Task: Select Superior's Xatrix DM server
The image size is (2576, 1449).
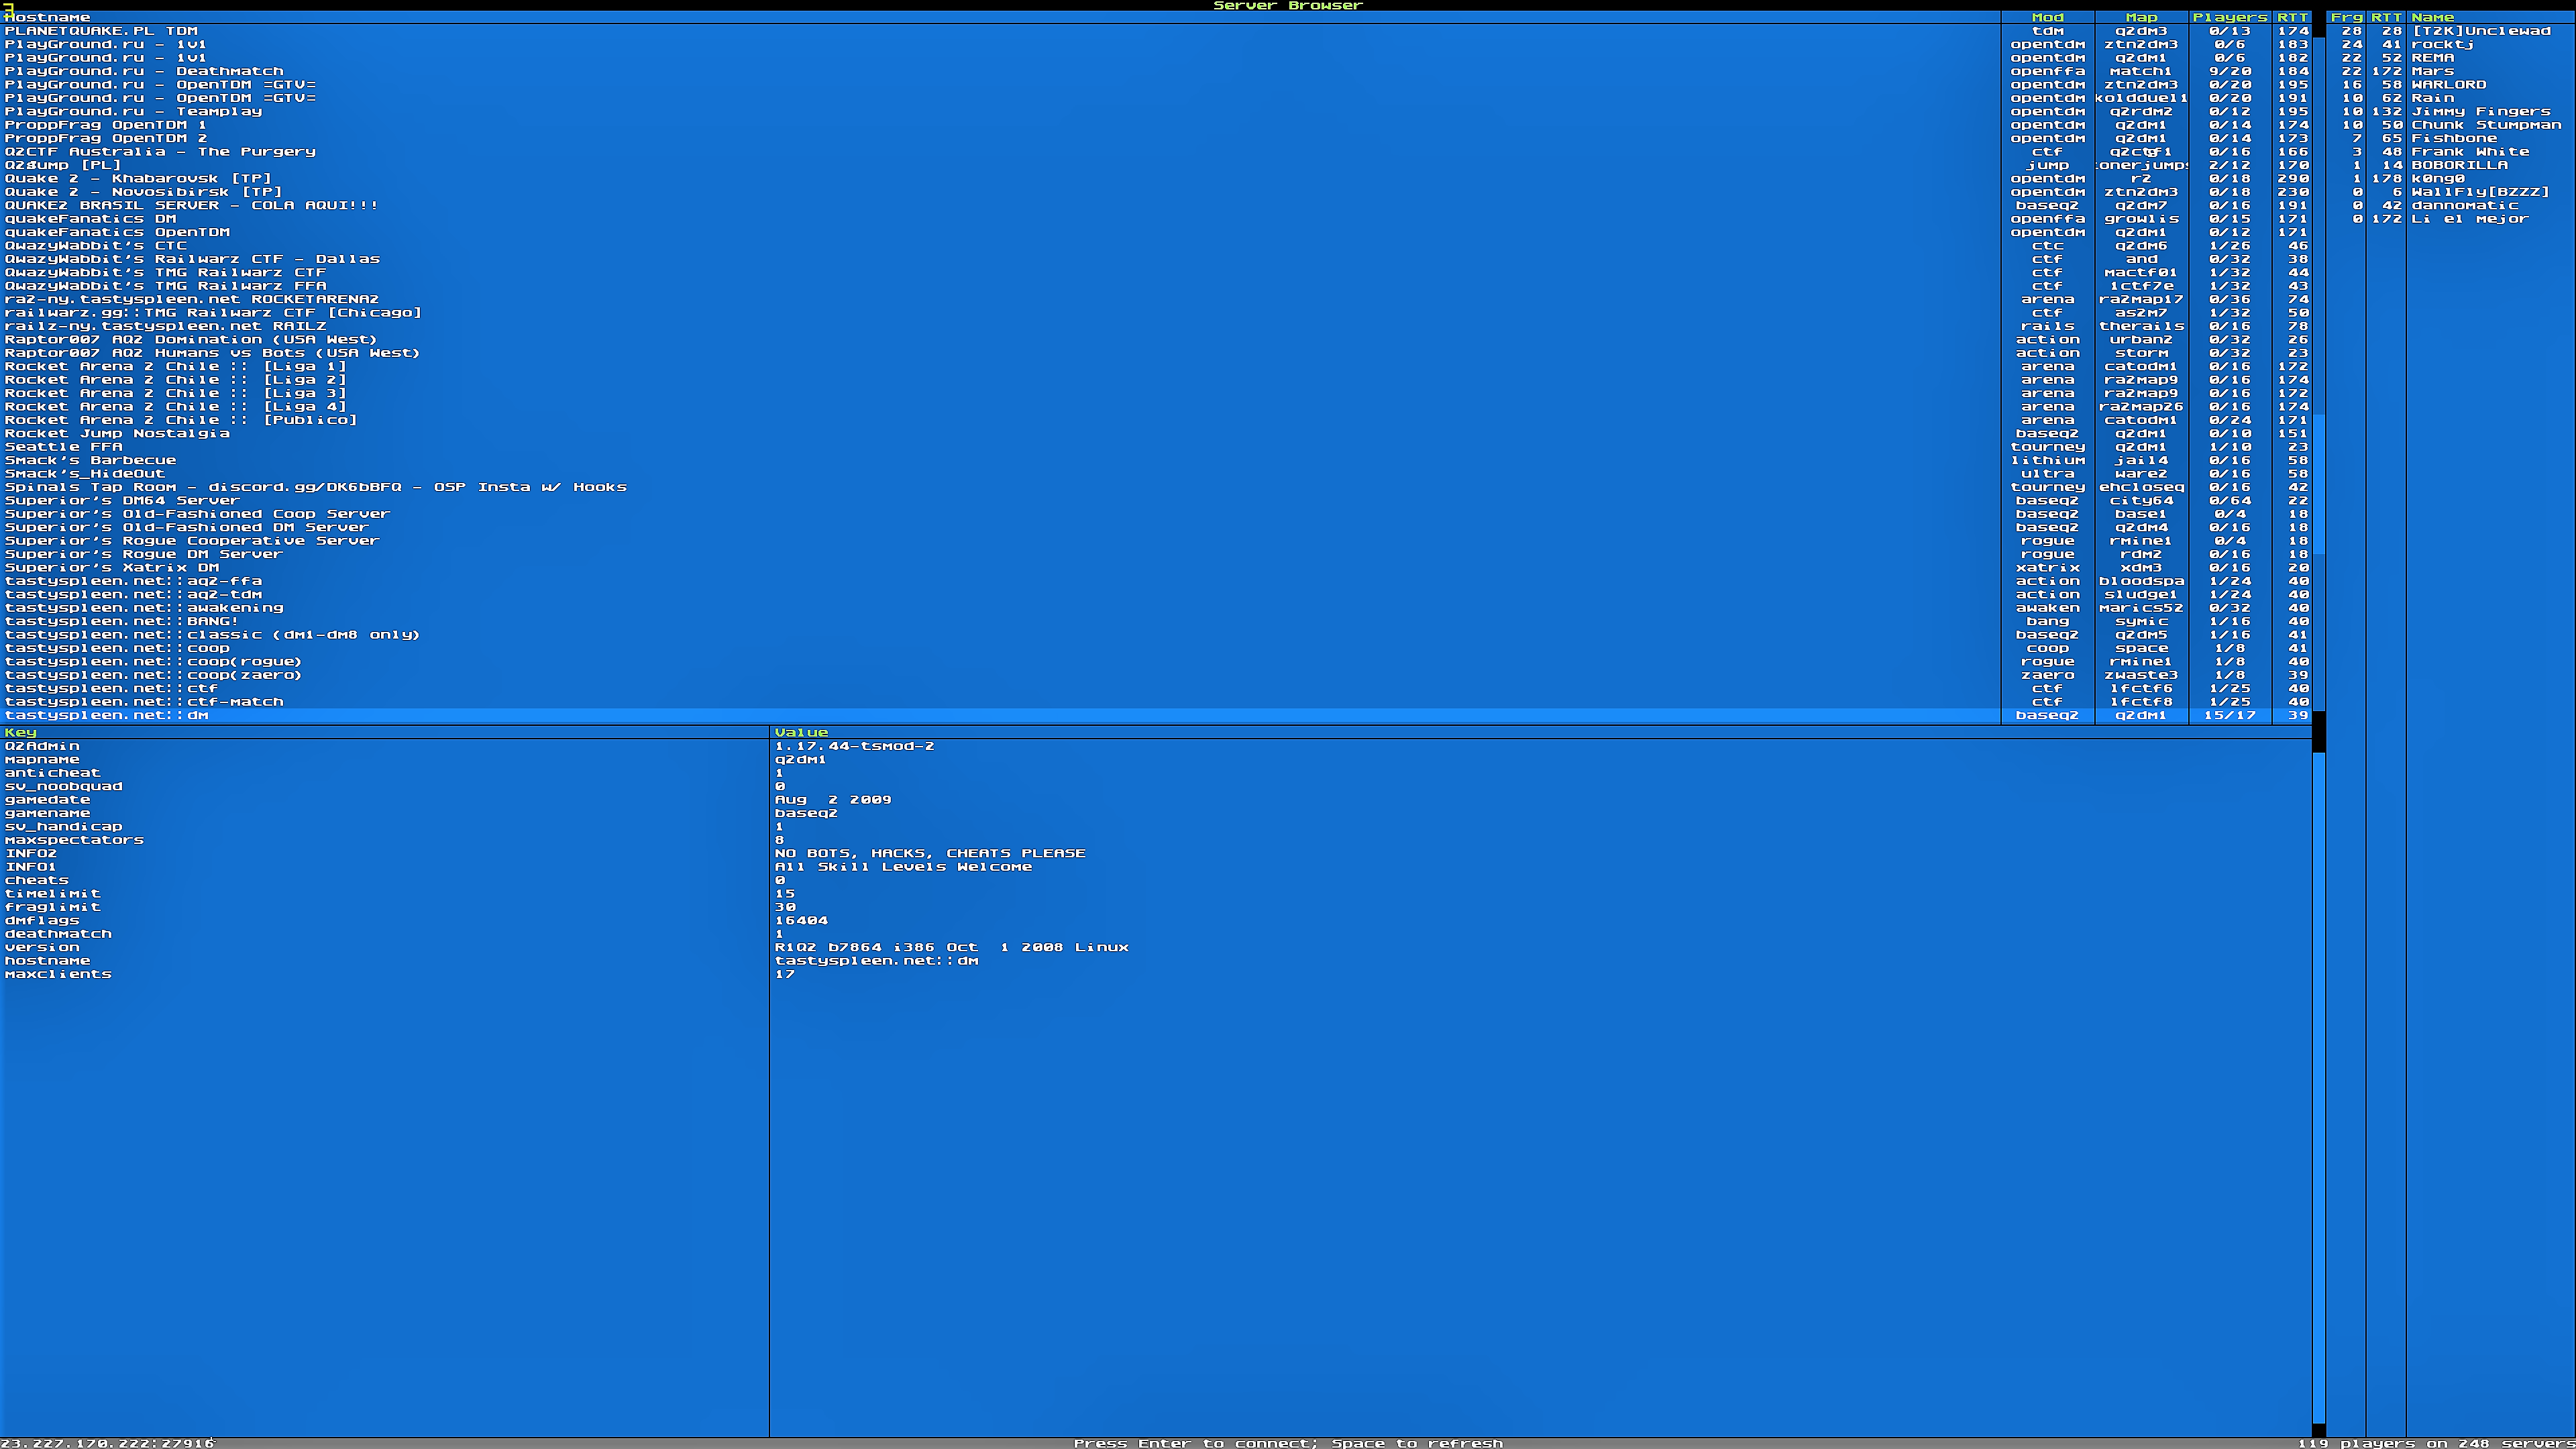Action: 1156,568
